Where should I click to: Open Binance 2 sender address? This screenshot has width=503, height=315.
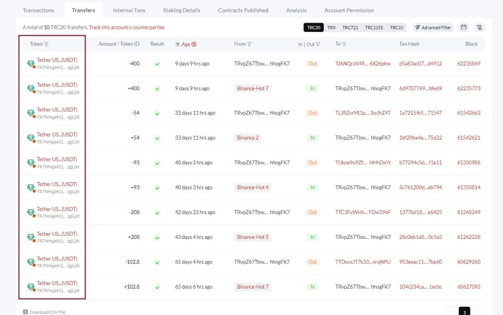click(248, 138)
